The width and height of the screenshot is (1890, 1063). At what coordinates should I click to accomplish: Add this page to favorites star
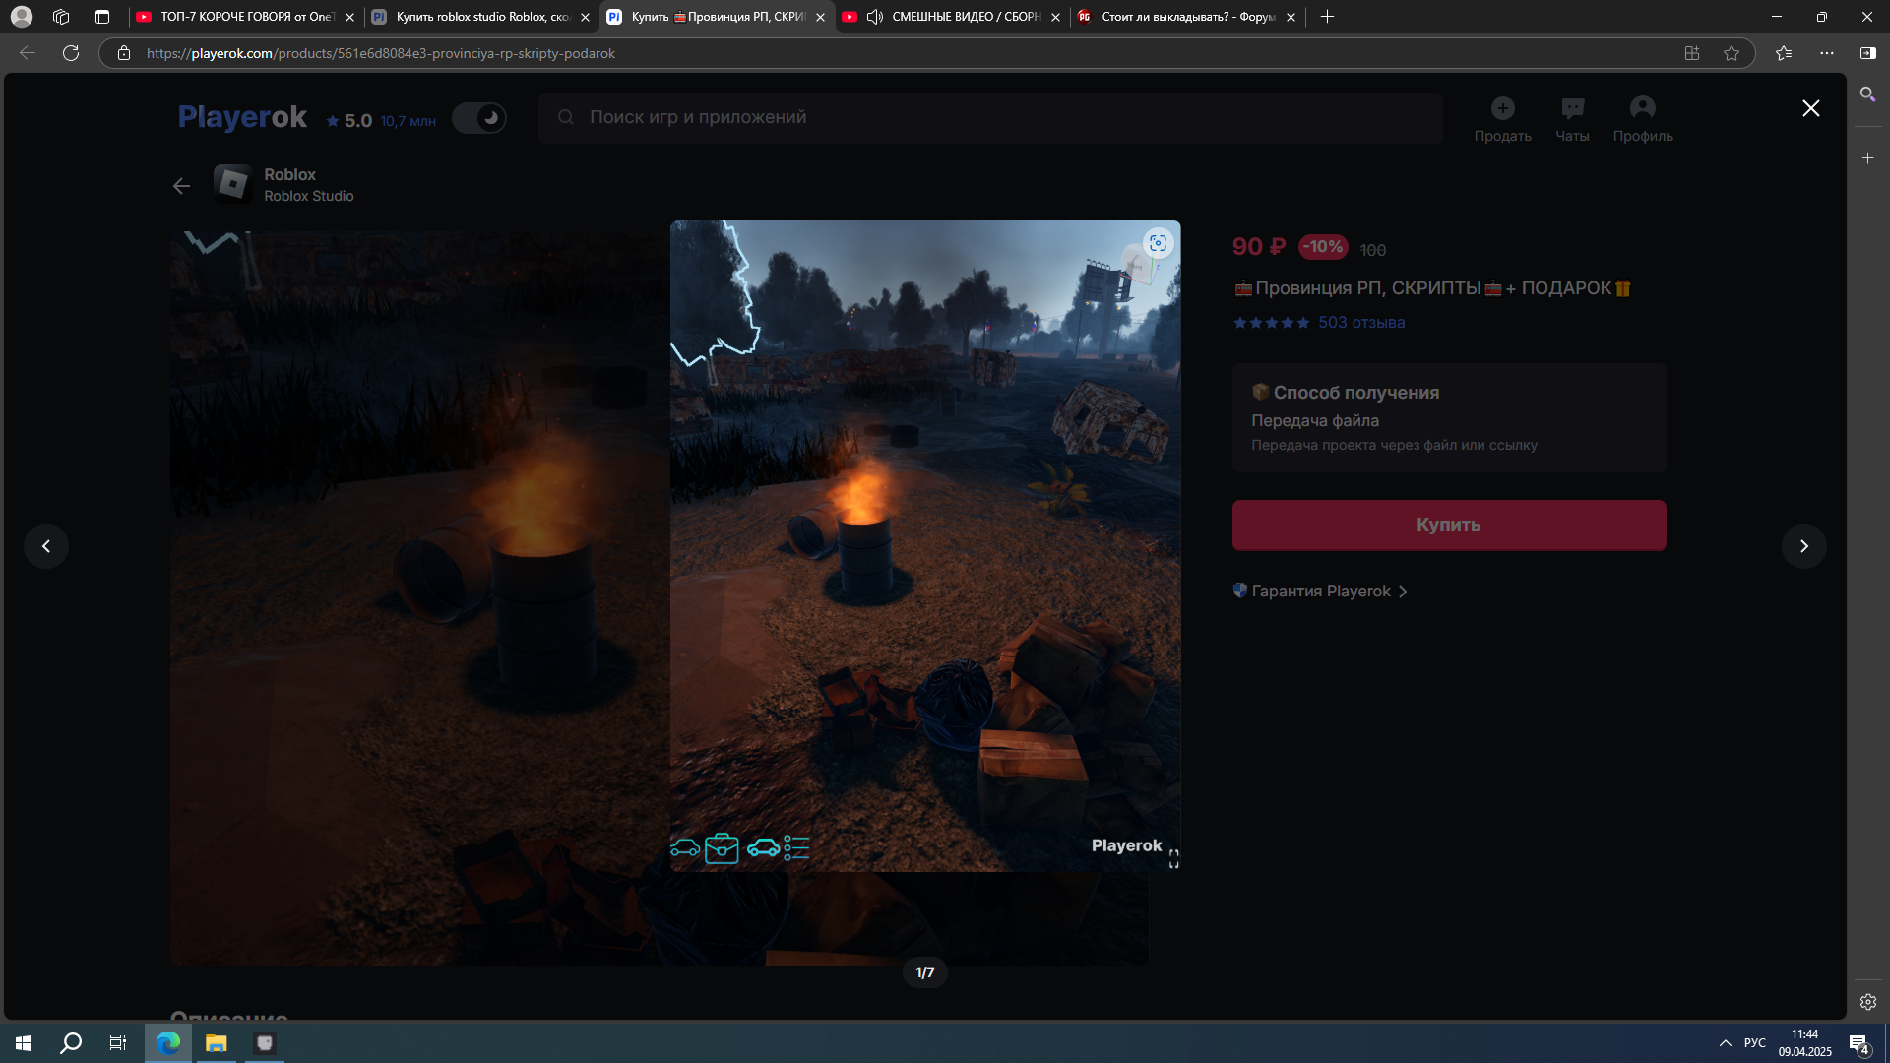coord(1732,53)
